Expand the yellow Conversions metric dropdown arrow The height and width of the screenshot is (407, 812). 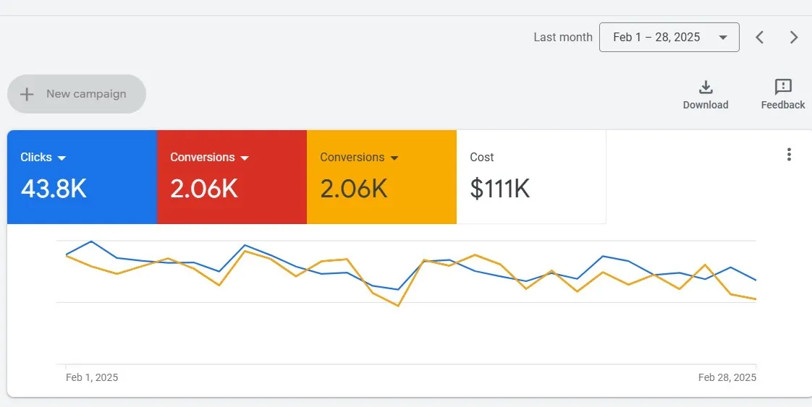pyautogui.click(x=394, y=158)
